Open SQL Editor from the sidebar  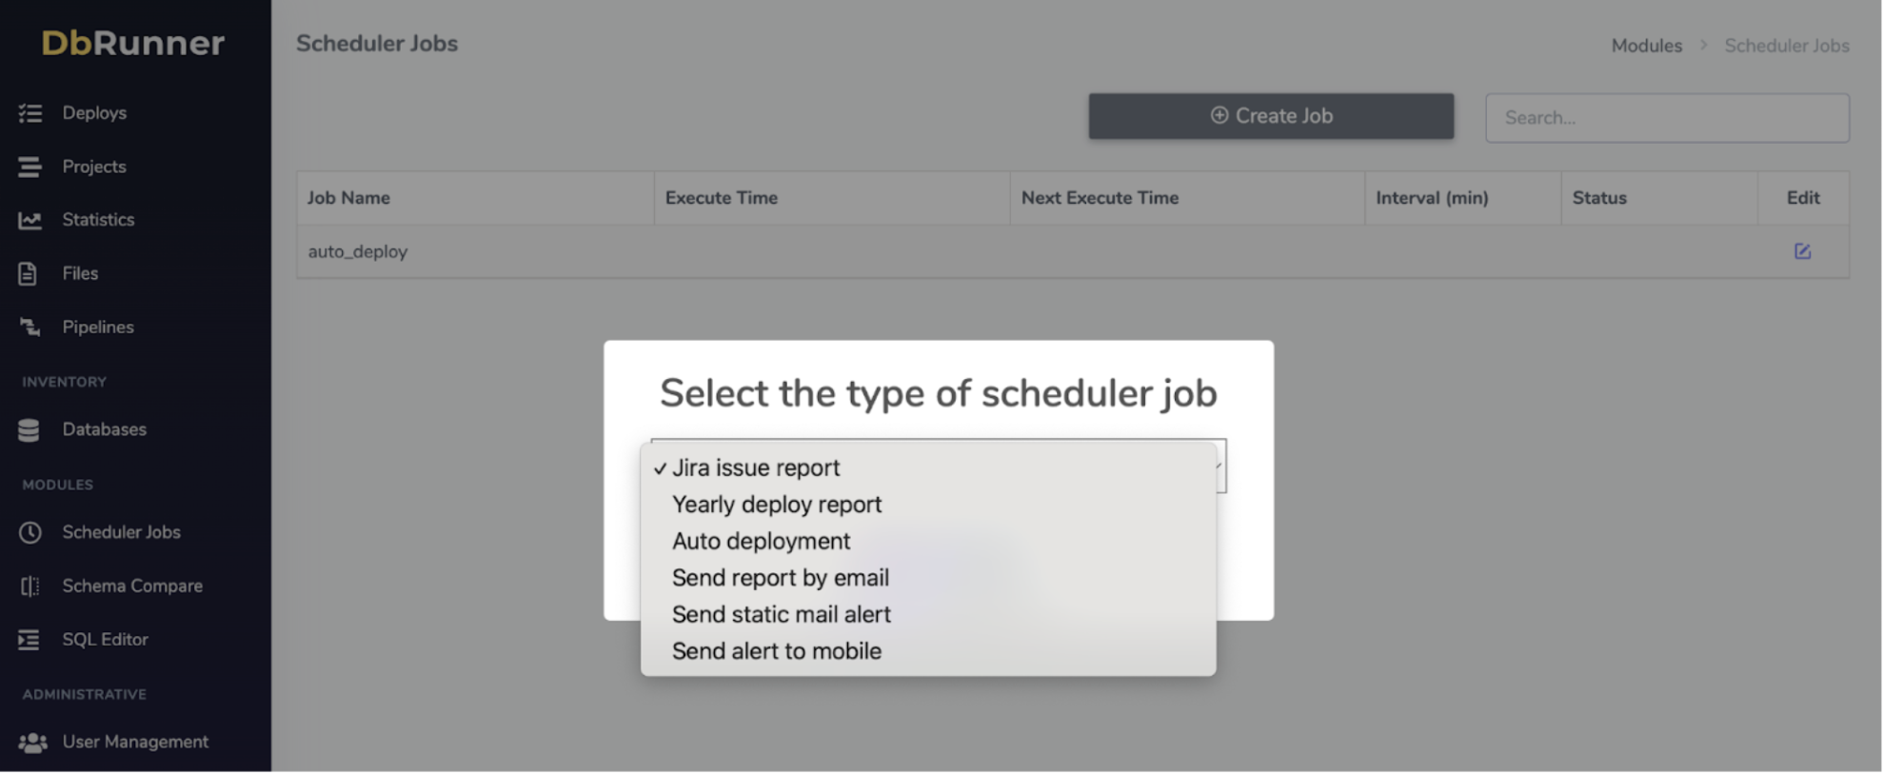(x=105, y=640)
